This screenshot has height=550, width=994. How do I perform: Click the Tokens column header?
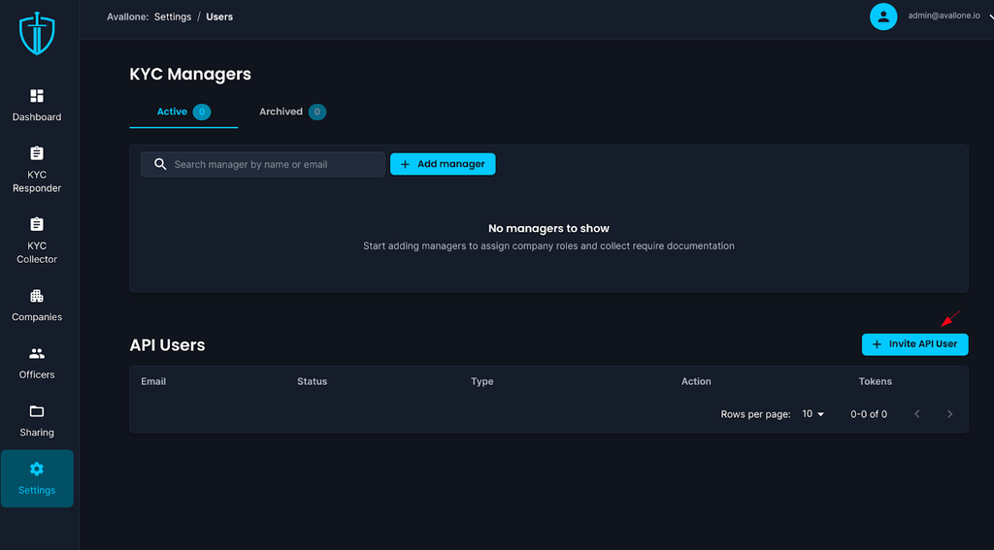[x=875, y=381]
